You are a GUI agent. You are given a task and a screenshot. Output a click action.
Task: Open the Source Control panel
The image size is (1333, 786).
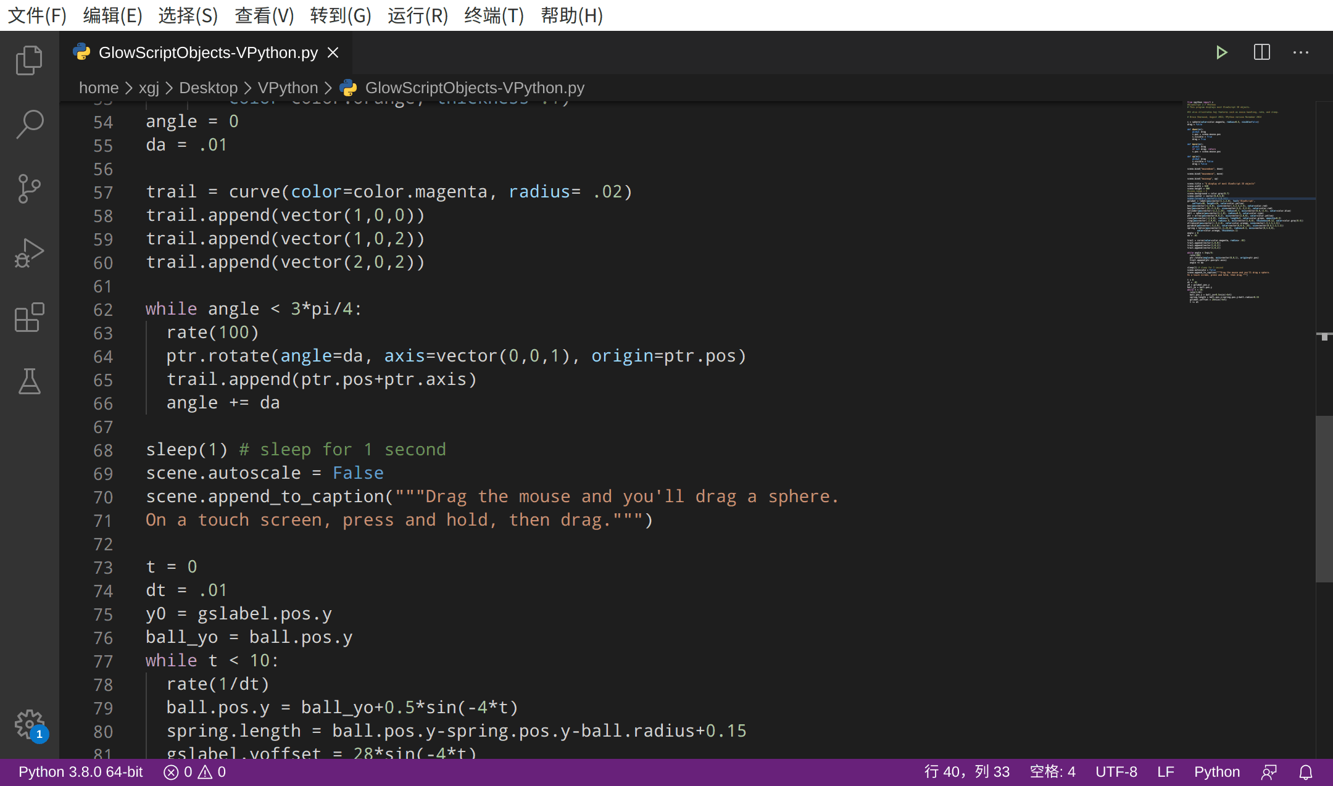pyautogui.click(x=29, y=189)
